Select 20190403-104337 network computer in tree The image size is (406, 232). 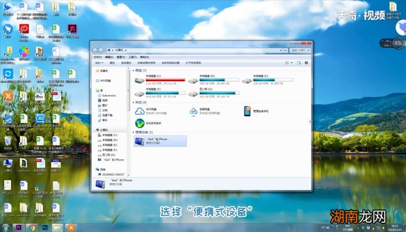111,175
